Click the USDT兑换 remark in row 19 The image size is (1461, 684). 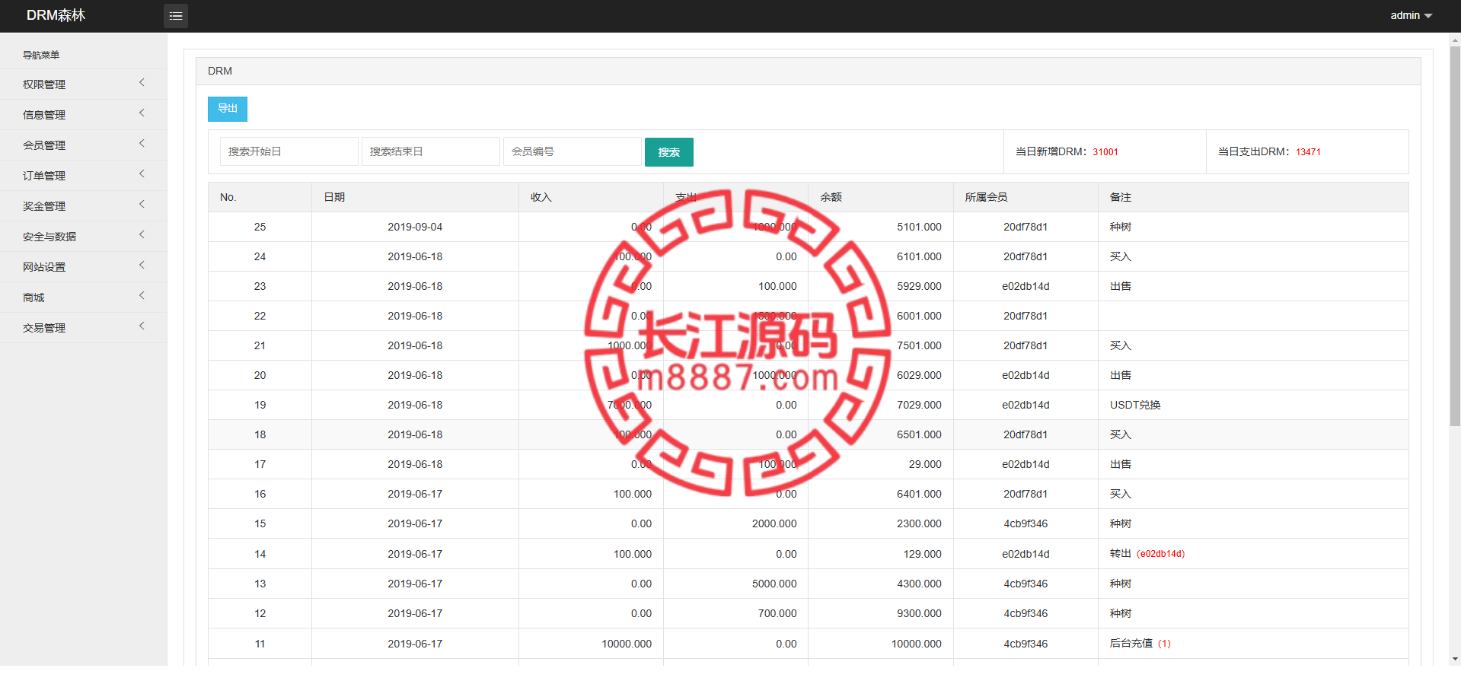1135,405
